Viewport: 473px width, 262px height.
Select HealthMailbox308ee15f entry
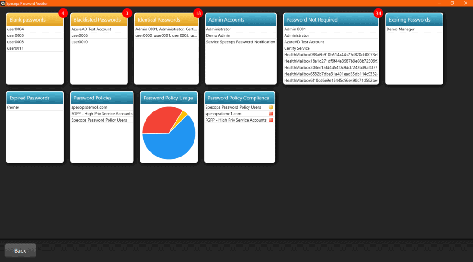(331, 67)
